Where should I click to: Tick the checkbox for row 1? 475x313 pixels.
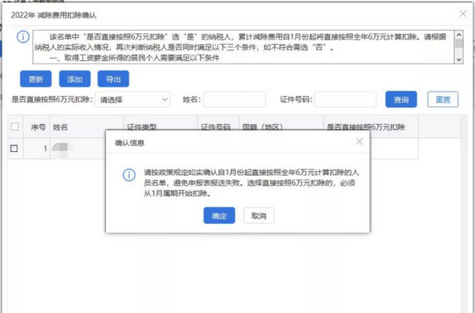(14, 148)
